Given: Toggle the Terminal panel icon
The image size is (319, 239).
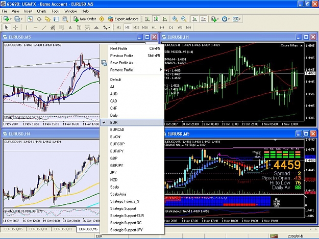Looking at the screenshot, I should click(x=56, y=19).
